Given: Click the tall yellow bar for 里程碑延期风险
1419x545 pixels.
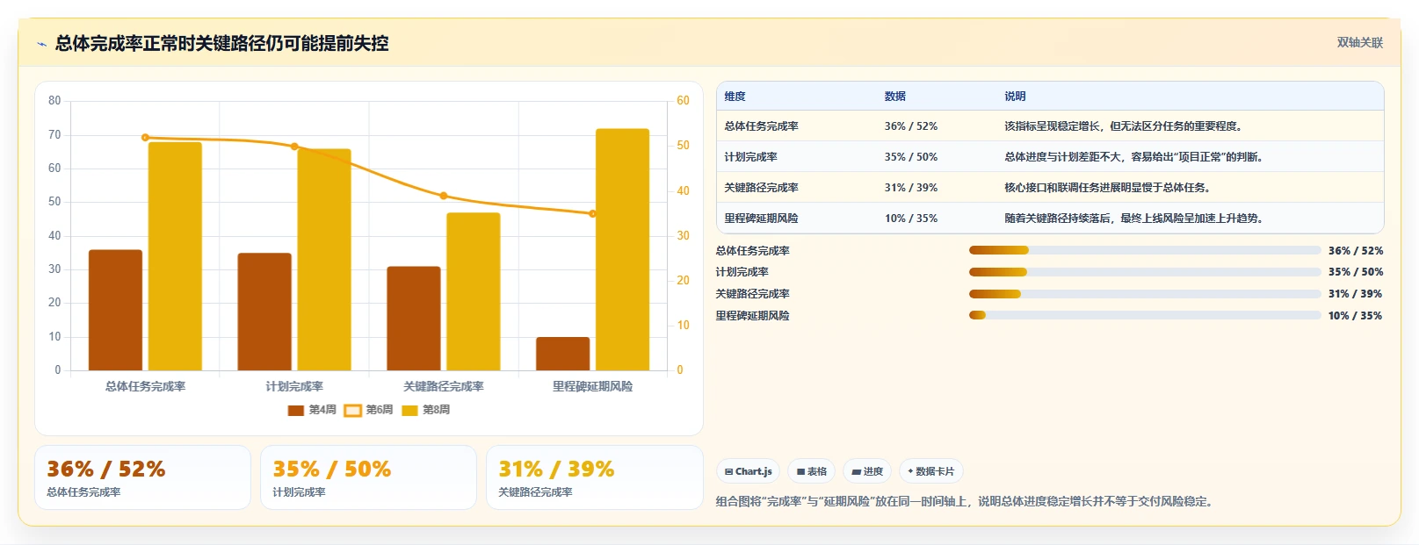Looking at the screenshot, I should click(x=623, y=249).
